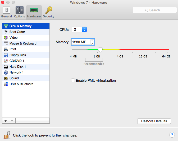Click into the Search field
This screenshot has width=178, height=141.
click(155, 10)
